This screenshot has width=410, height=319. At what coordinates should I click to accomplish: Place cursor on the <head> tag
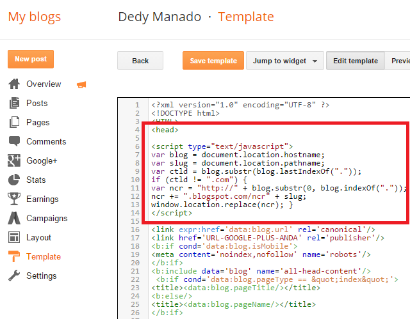pyautogui.click(x=165, y=130)
